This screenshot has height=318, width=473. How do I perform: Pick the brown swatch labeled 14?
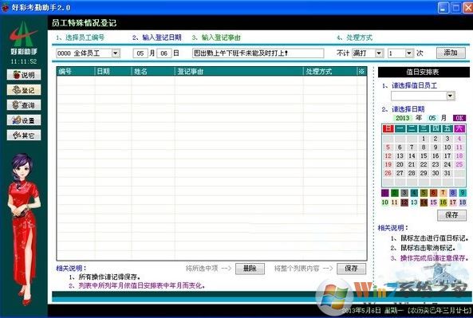pyautogui.click(x=424, y=202)
